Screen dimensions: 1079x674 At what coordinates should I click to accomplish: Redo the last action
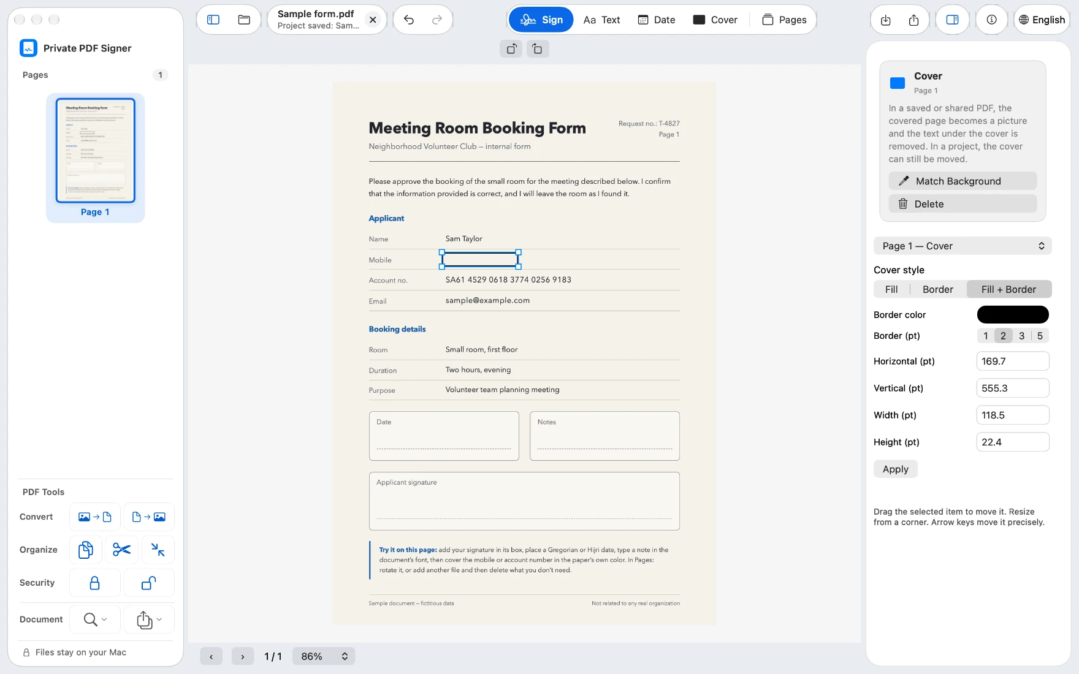(437, 20)
